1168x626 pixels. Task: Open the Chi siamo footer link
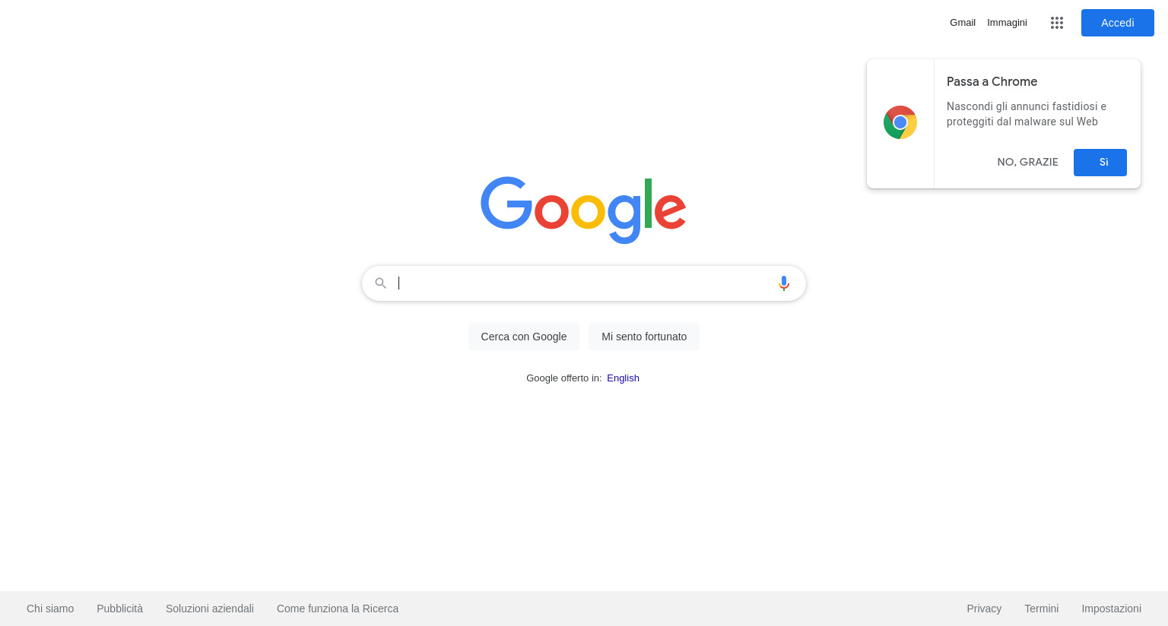50,609
